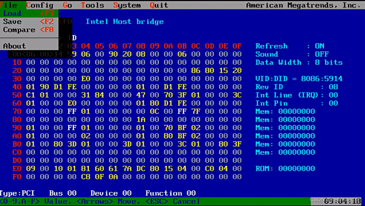Choose Load <F3> from File dropdown
The image size is (365, 206).
(x=29, y=14)
